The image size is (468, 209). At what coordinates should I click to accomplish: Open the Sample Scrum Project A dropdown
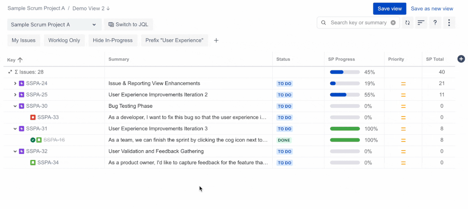point(54,25)
